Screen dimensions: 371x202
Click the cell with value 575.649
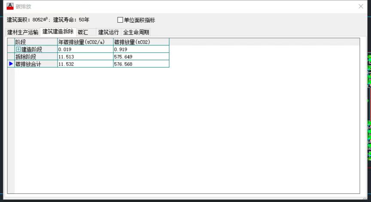point(141,56)
